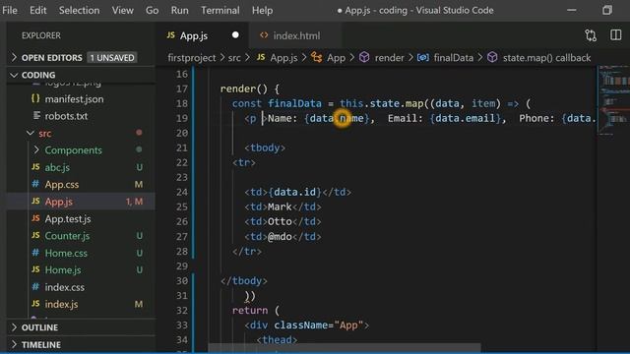Image resolution: width=630 pixels, height=354 pixels.
Task: Click the JS icon beside App.test.js
Action: pos(35,218)
